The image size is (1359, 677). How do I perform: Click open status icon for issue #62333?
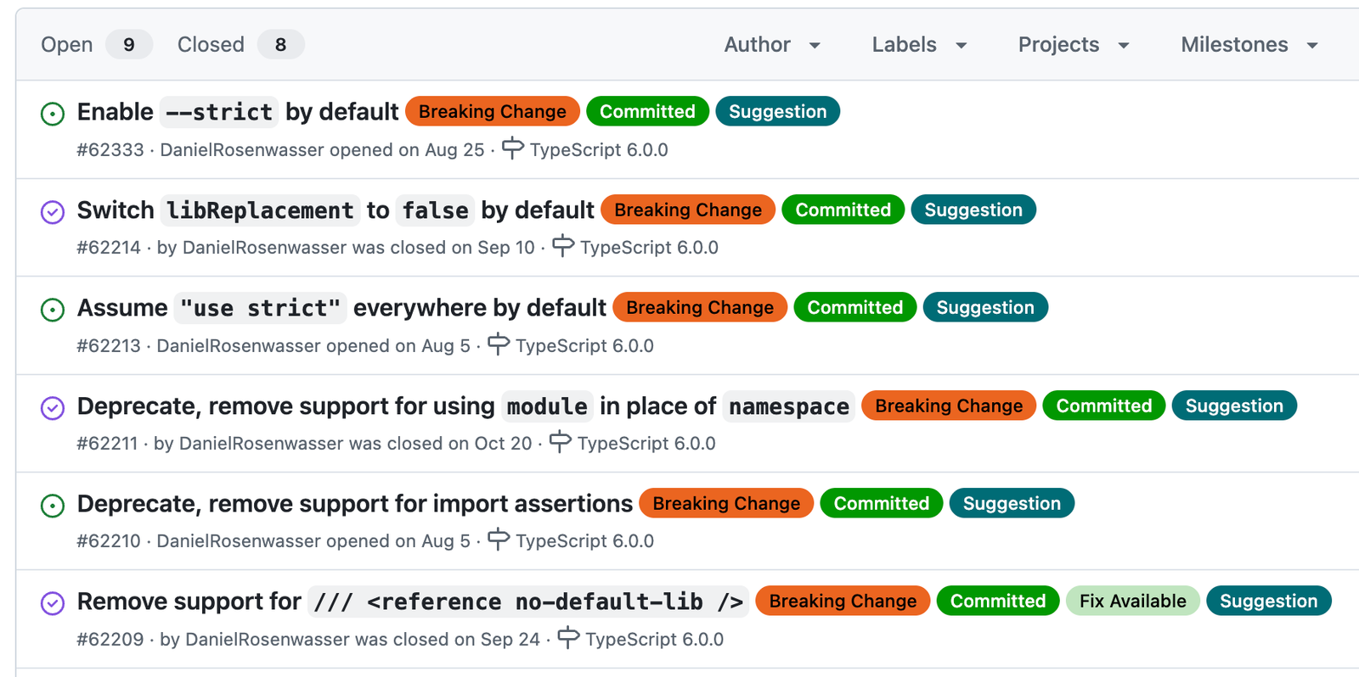53,114
